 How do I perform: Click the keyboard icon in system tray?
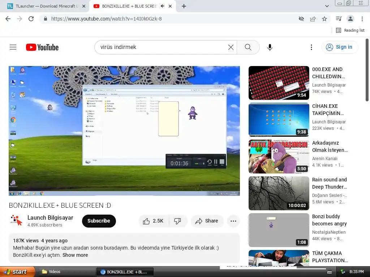[x=330, y=272]
